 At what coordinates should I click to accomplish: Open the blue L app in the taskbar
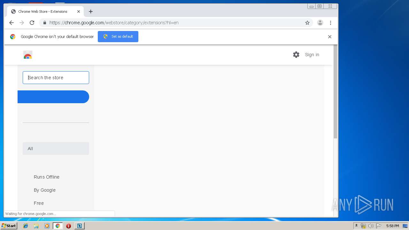pos(79,226)
